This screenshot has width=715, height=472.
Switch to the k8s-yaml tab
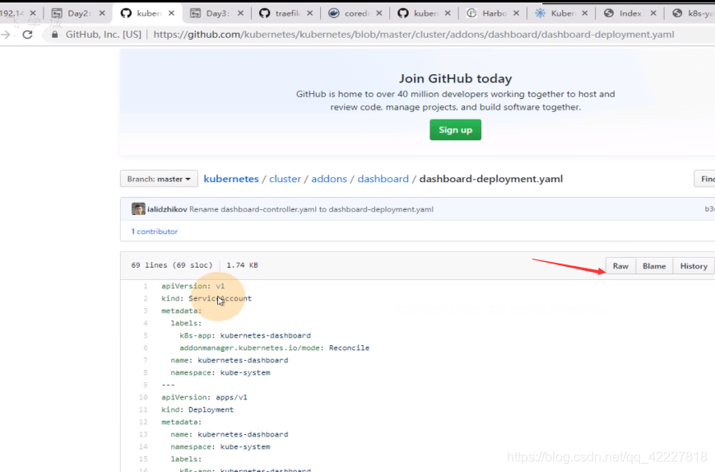[693, 13]
